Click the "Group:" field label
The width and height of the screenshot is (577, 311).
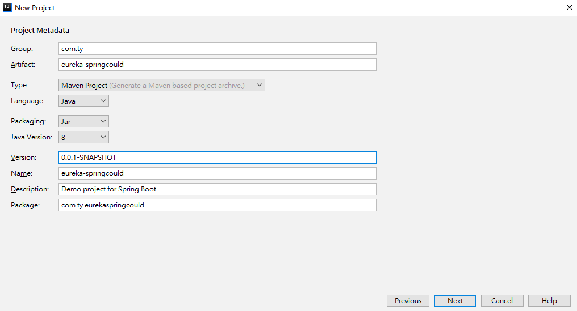click(x=22, y=49)
